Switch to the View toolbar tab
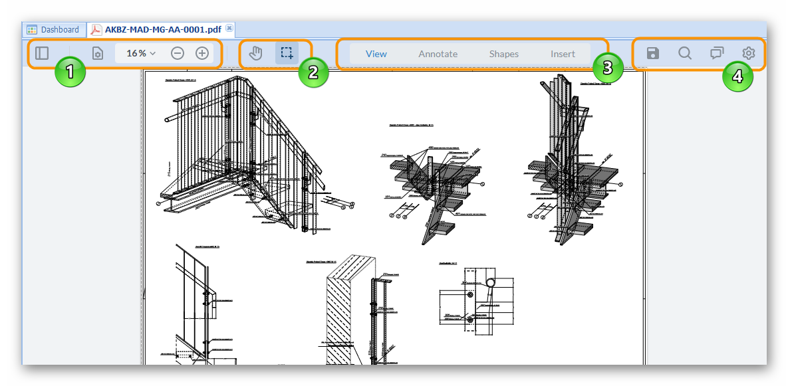 [x=376, y=54]
